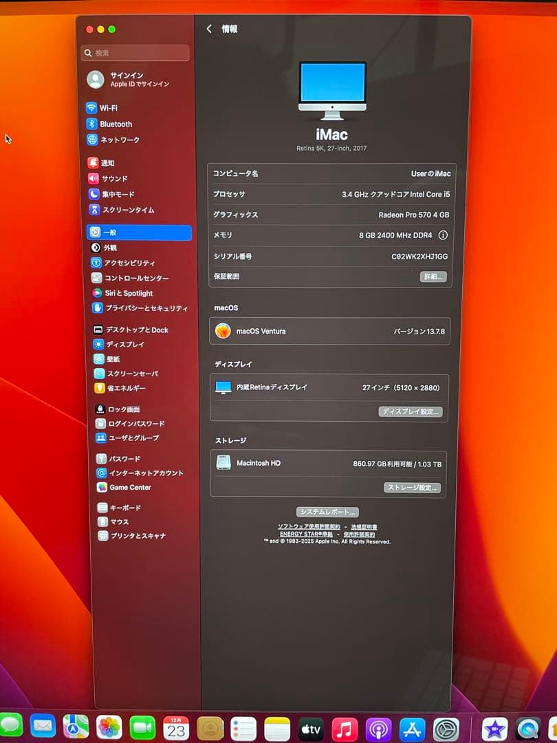Go back using the 情報 back chevron
557x743 pixels.
[x=209, y=29]
